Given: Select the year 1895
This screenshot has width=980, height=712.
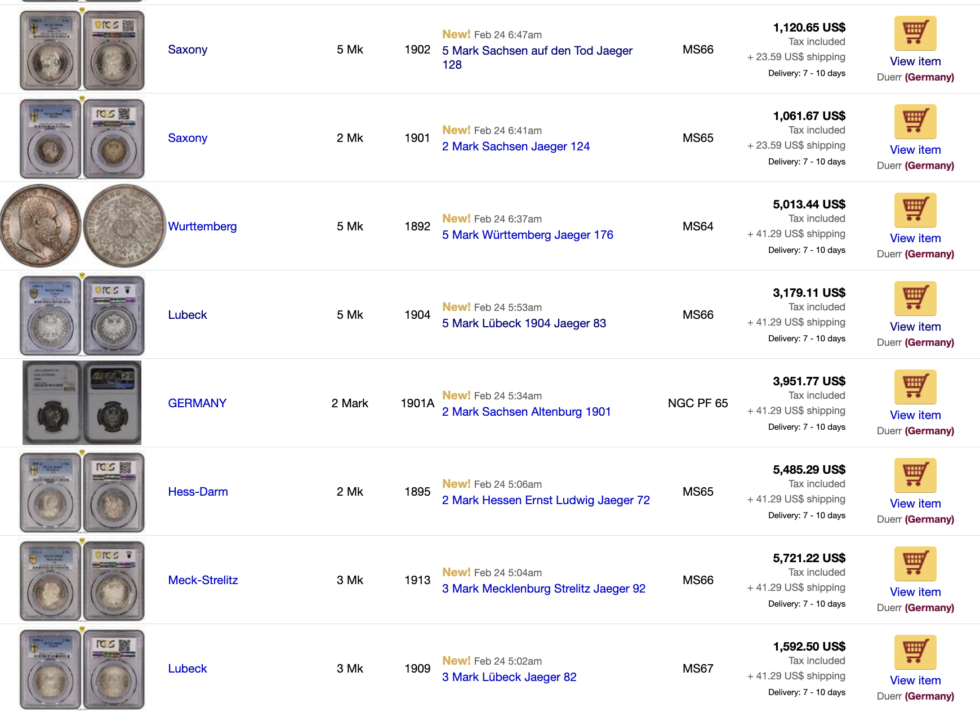Looking at the screenshot, I should click(x=417, y=492).
